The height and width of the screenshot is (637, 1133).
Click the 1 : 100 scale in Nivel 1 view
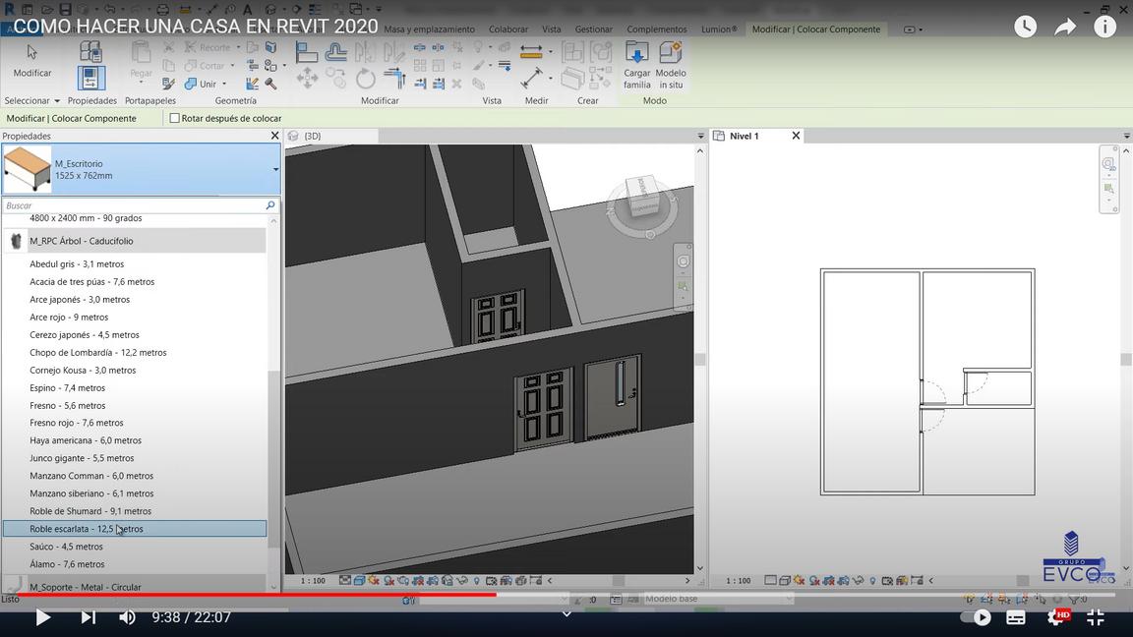point(739,581)
